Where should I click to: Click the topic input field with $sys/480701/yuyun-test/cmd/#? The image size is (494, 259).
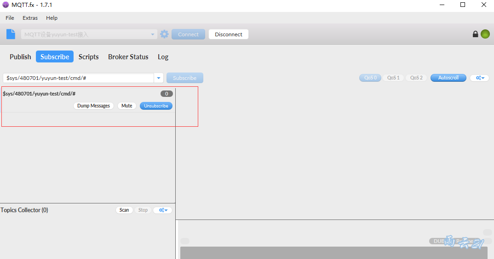79,78
